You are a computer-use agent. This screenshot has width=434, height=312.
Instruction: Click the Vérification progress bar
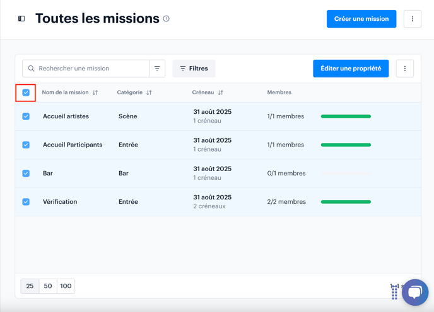click(346, 201)
